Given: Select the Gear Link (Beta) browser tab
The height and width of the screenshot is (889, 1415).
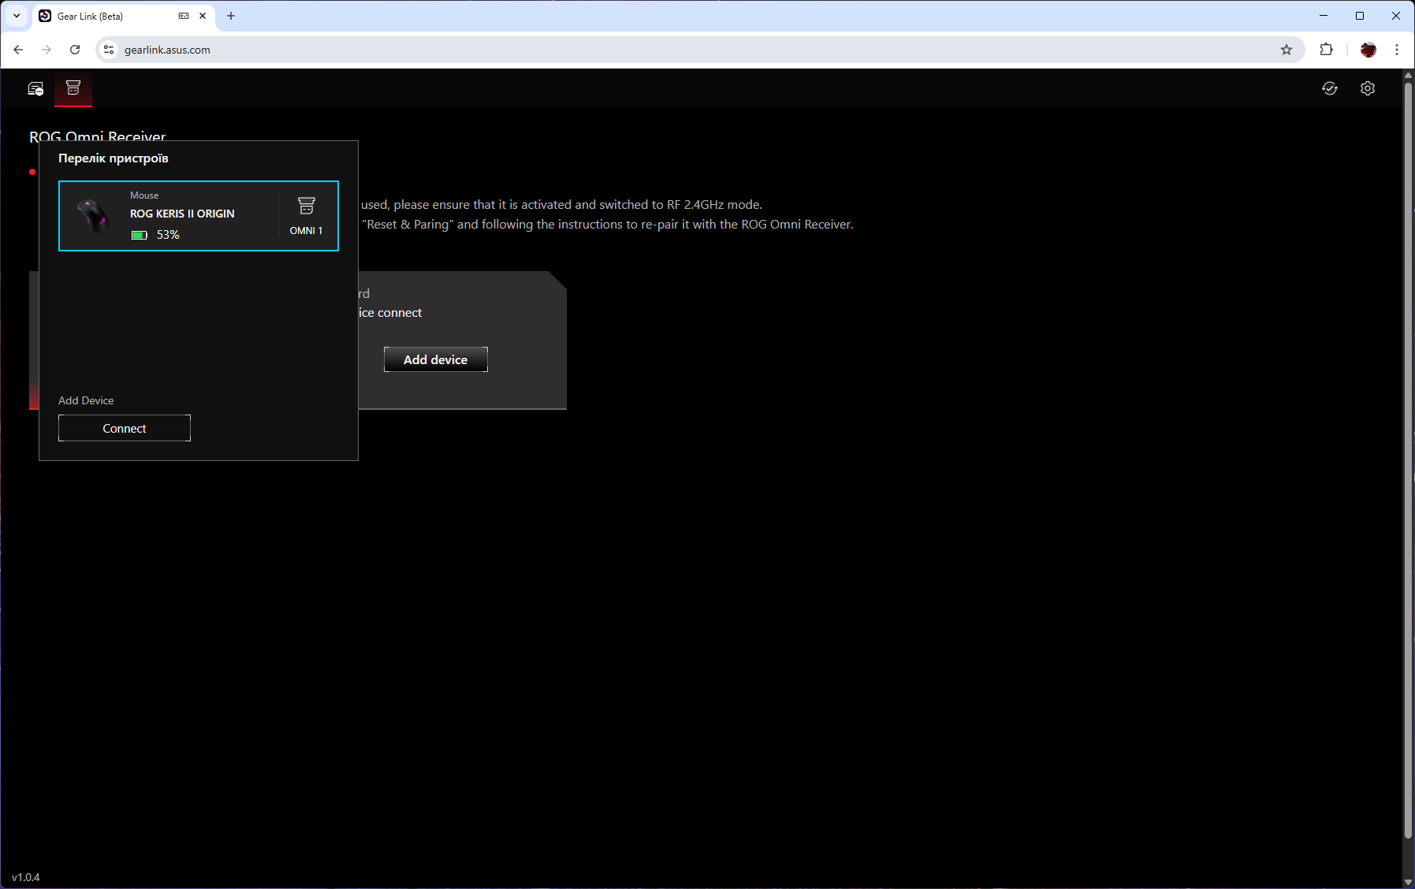Looking at the screenshot, I should [x=124, y=16].
